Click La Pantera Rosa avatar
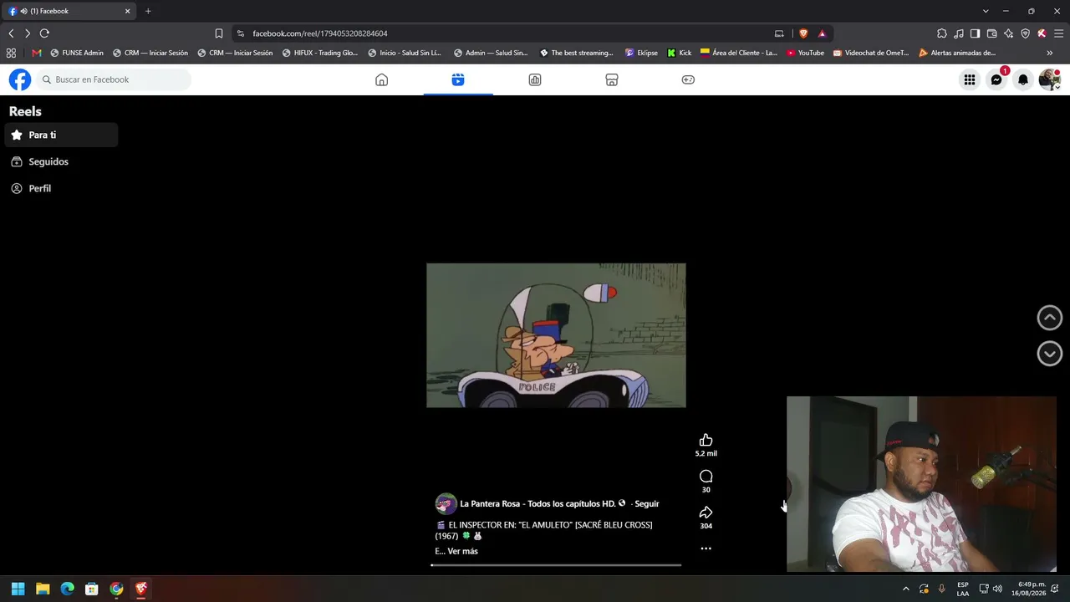 pos(446,503)
